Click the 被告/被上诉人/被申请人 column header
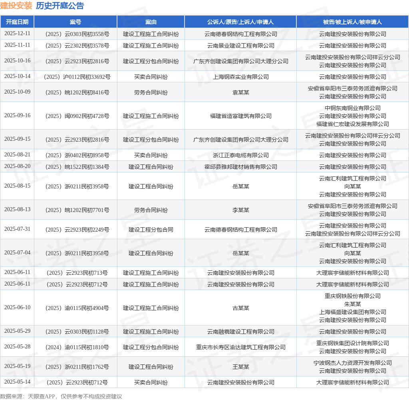This screenshot has width=409, height=400. (x=352, y=22)
